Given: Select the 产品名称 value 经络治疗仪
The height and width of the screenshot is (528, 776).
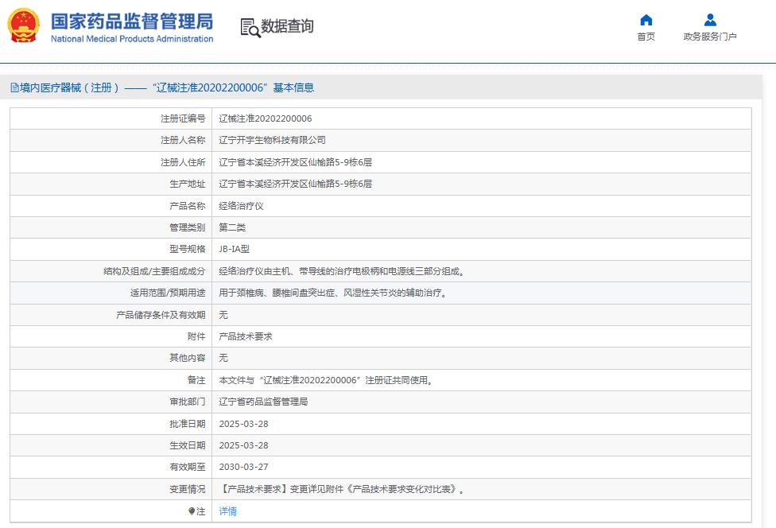Looking at the screenshot, I should (x=240, y=205).
